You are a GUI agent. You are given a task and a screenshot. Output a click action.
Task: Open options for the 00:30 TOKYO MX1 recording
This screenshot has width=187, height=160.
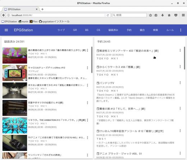[87, 85]
